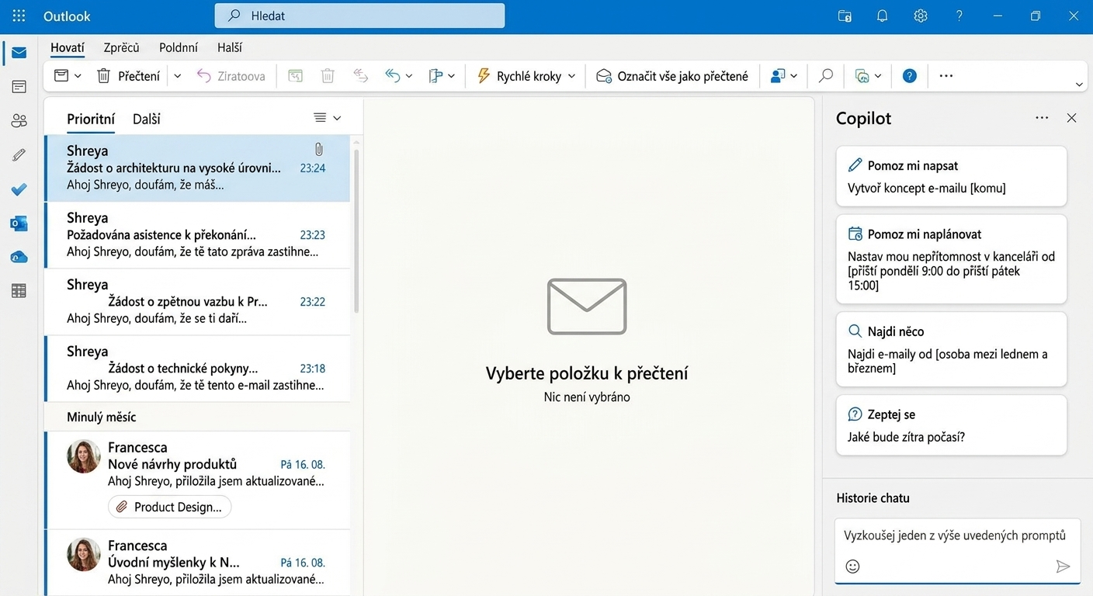The height and width of the screenshot is (596, 1093).
Task: Open notifications bell in title bar
Action: 883,16
